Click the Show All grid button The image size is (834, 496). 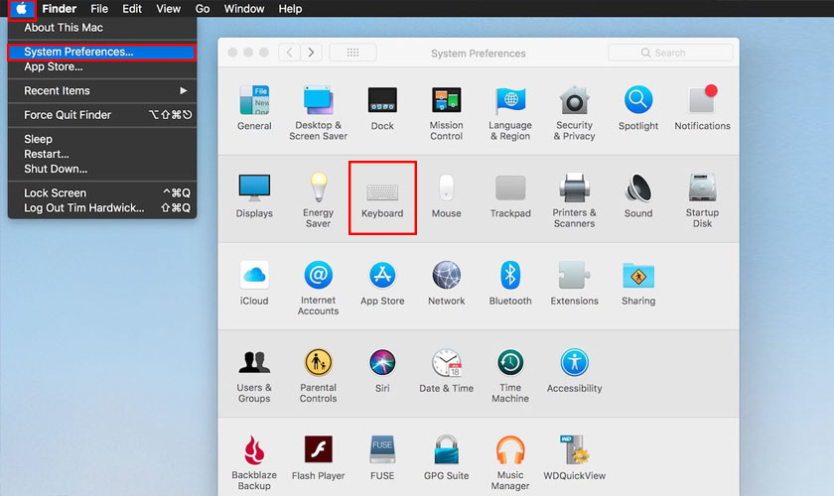(352, 53)
